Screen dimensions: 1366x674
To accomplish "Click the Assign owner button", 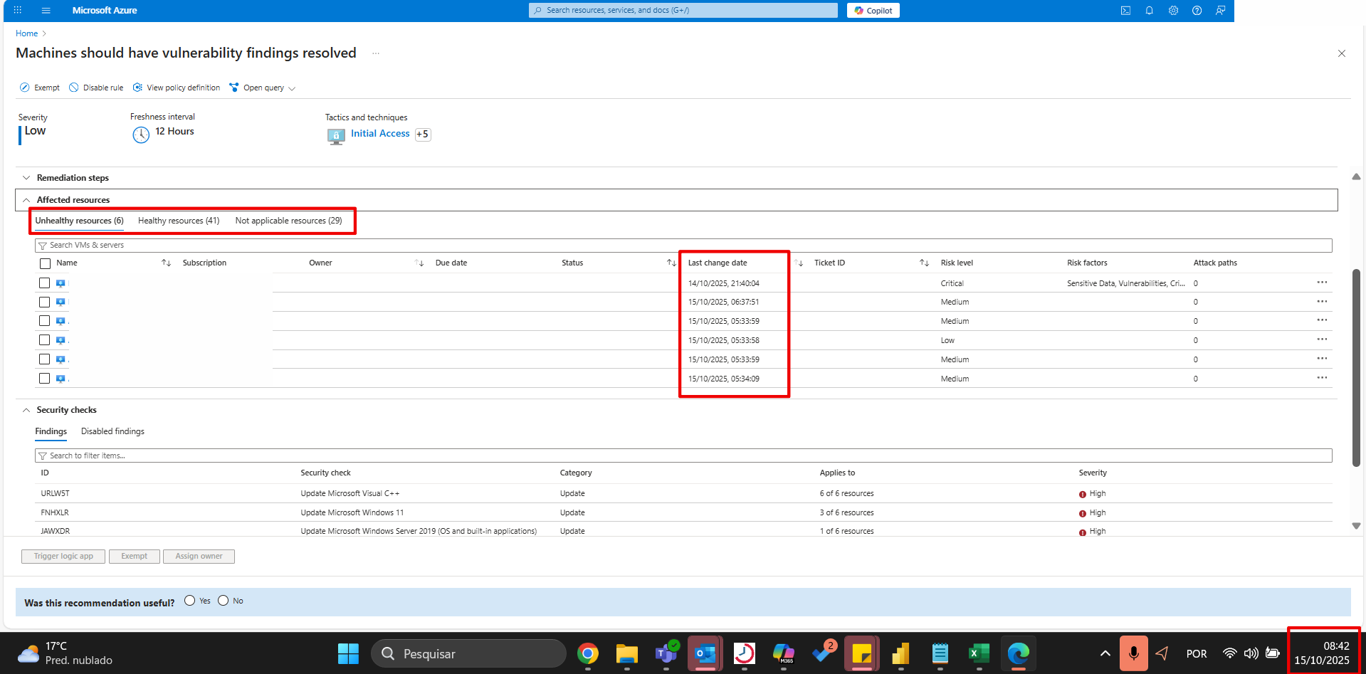I will 199,557.
